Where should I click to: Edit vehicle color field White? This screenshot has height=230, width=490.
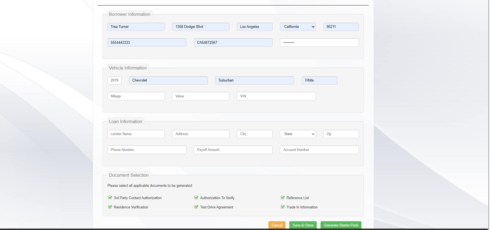[x=319, y=80]
